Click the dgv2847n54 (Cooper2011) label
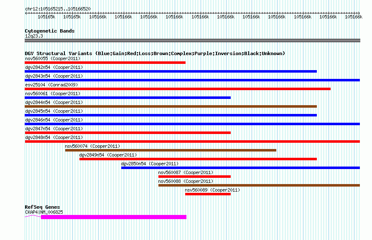 tap(54, 129)
